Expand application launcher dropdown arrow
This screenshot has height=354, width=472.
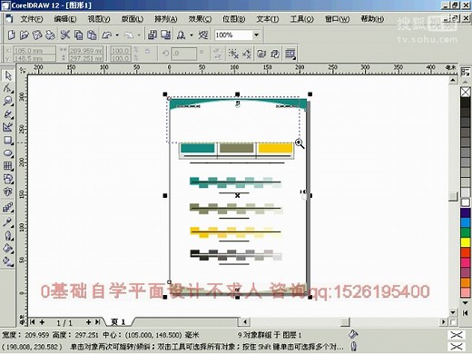coord(192,35)
